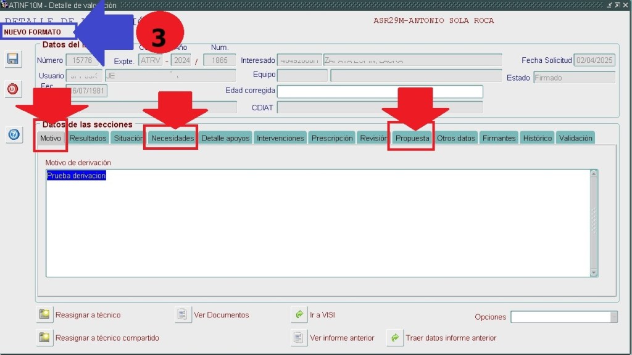Click the text area scrollbar down arrow

[x=594, y=272]
